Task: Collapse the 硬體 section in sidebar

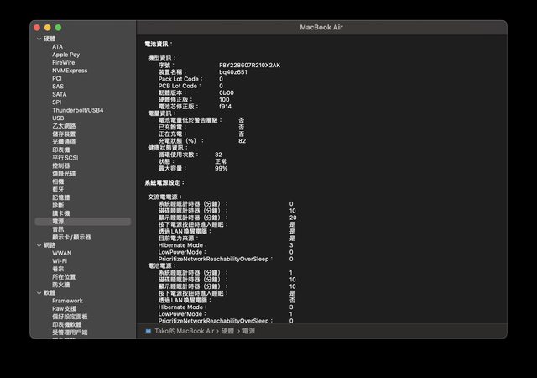Action: point(38,39)
